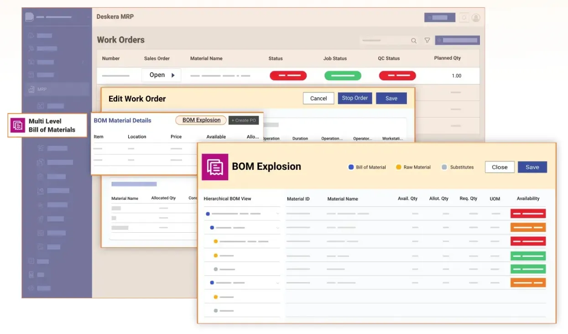The height and width of the screenshot is (334, 568).
Task: Click the Allocated Qty column header
Action: (x=163, y=198)
